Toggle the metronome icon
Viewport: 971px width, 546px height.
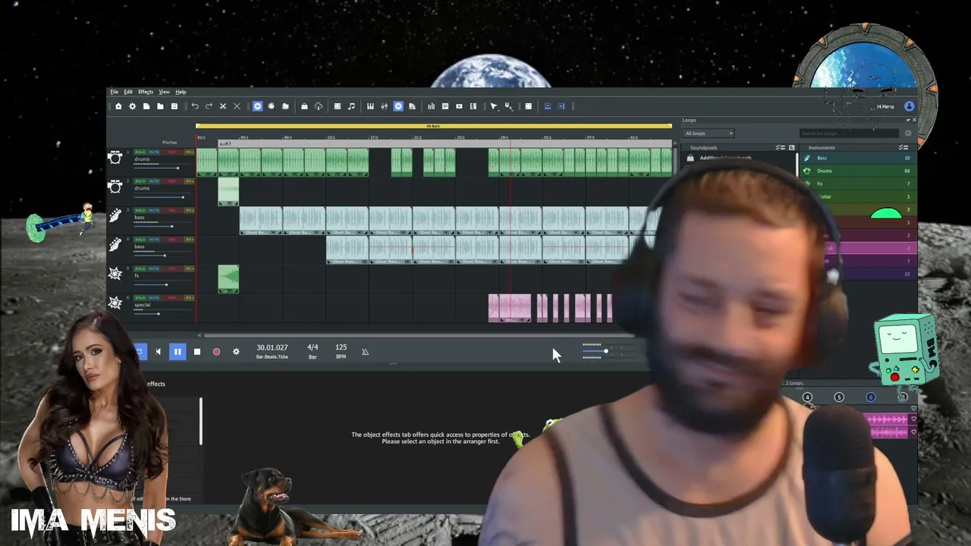click(365, 352)
